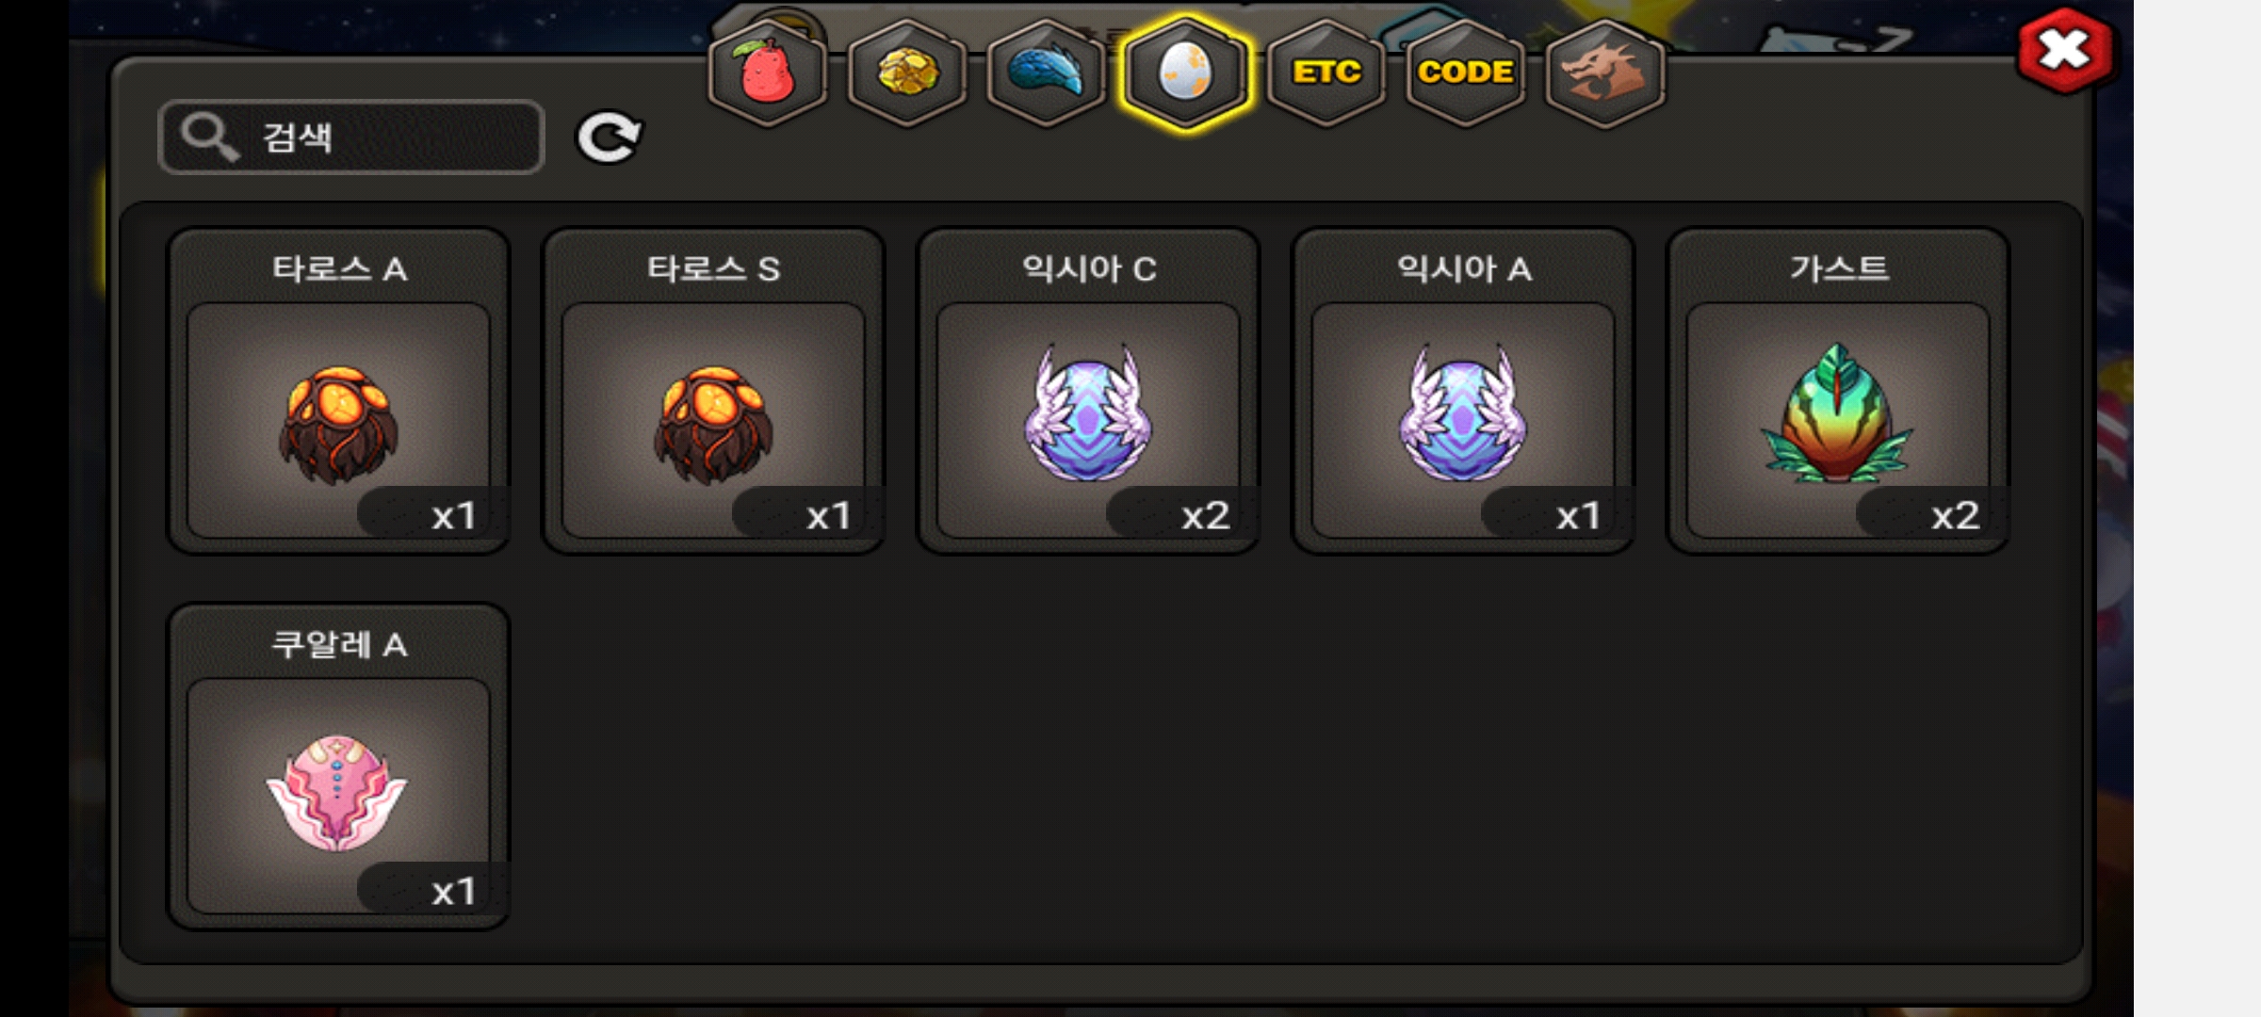Viewport: 2261px width, 1017px height.
Task: Pick the 가스트 leafy green egg
Action: [1838, 392]
